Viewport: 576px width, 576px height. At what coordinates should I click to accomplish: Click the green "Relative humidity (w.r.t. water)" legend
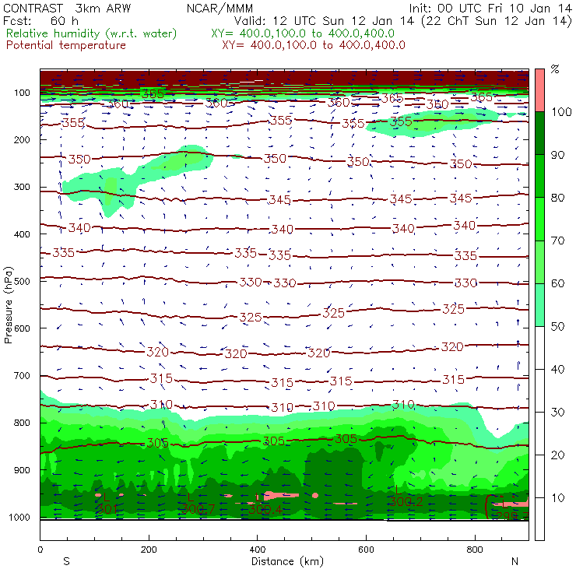click(92, 33)
